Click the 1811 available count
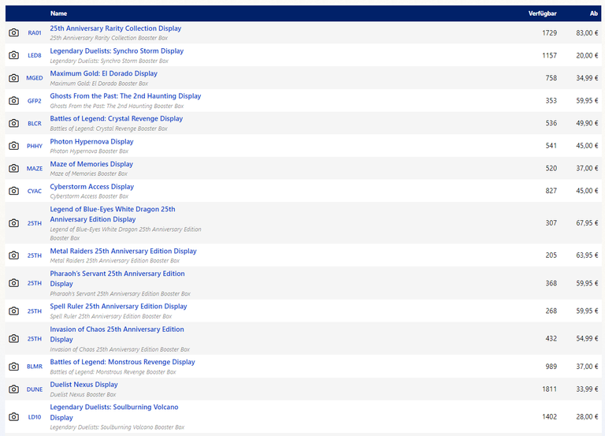Image resolution: width=605 pixels, height=436 pixels. pos(549,389)
